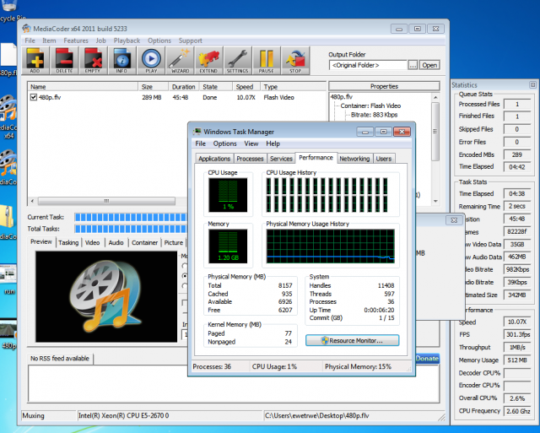Open the EXTEND puzzle icon
The image size is (540, 433).
(208, 60)
